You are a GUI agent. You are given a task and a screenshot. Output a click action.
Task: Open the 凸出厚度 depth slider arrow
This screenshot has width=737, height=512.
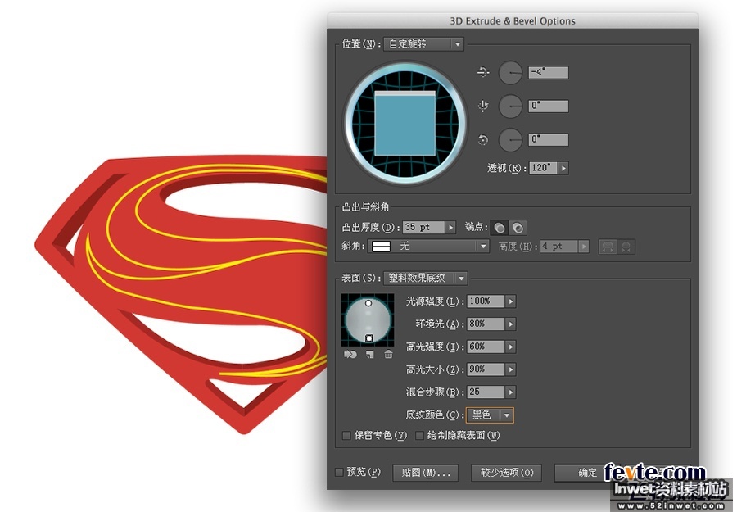(x=450, y=228)
